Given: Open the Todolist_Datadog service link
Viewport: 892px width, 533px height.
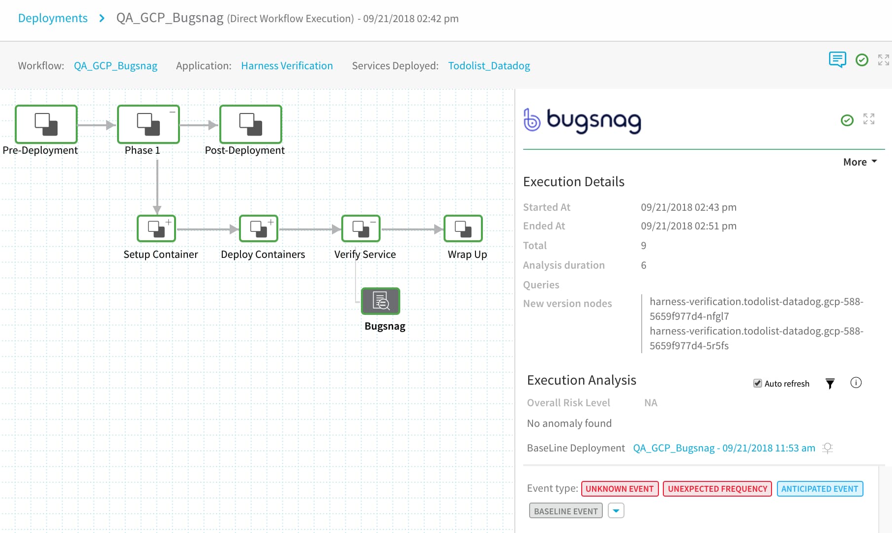Looking at the screenshot, I should 489,65.
